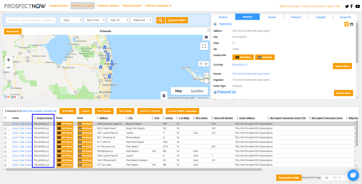The width and height of the screenshot is (362, 184).
Task: Sort by MLS Status column arrows
Action: coord(194,118)
